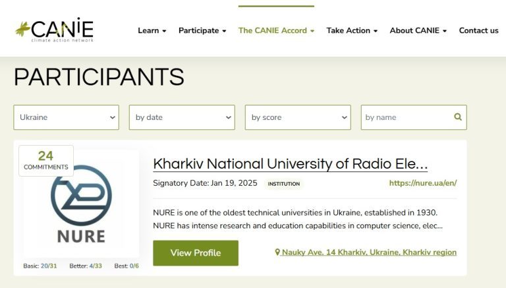This screenshot has width=506, height=288.
Task: Open the by score dropdown
Action: click(x=298, y=117)
